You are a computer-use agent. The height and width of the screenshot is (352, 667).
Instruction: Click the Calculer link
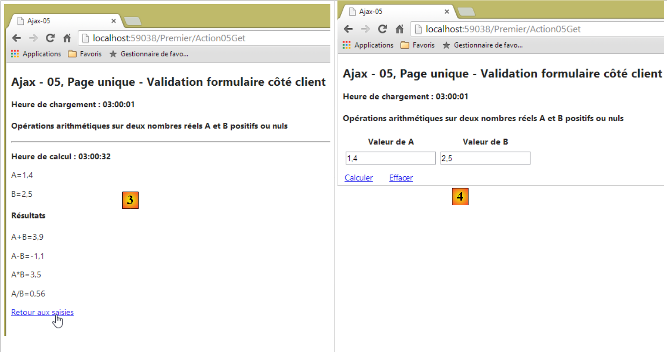(x=358, y=178)
